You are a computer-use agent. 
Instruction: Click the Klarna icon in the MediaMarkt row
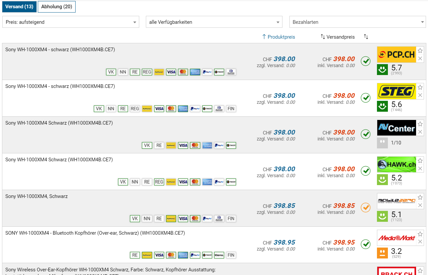coord(219,255)
